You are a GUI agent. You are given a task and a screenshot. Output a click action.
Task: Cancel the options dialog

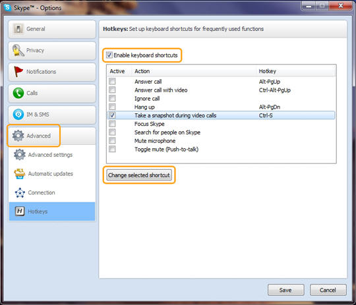pos(328,290)
